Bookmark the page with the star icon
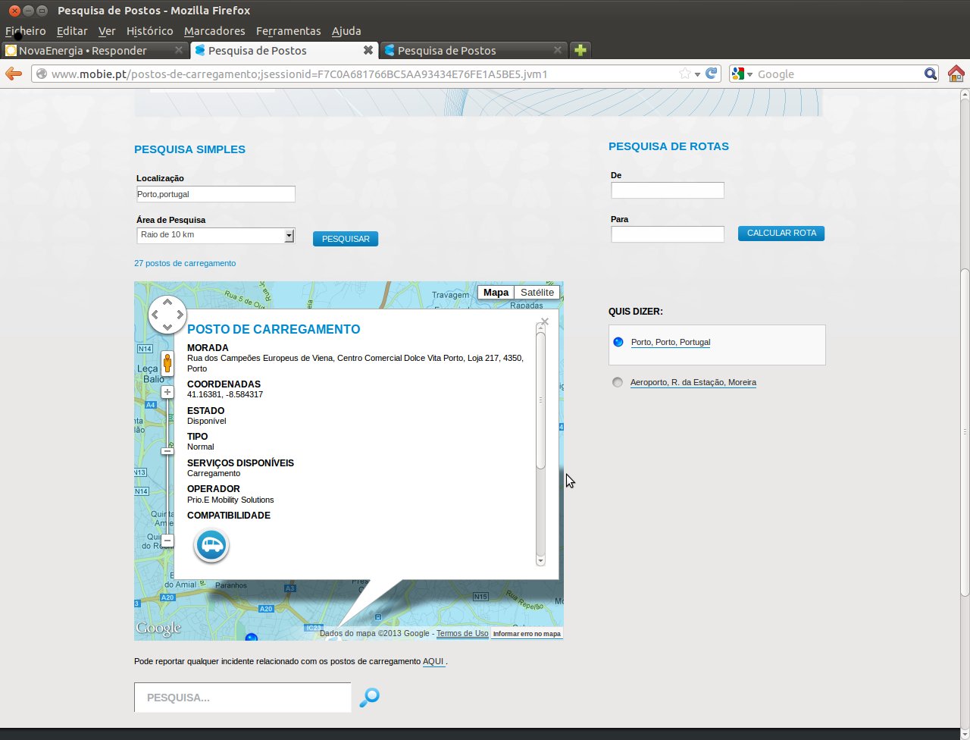 coord(685,74)
